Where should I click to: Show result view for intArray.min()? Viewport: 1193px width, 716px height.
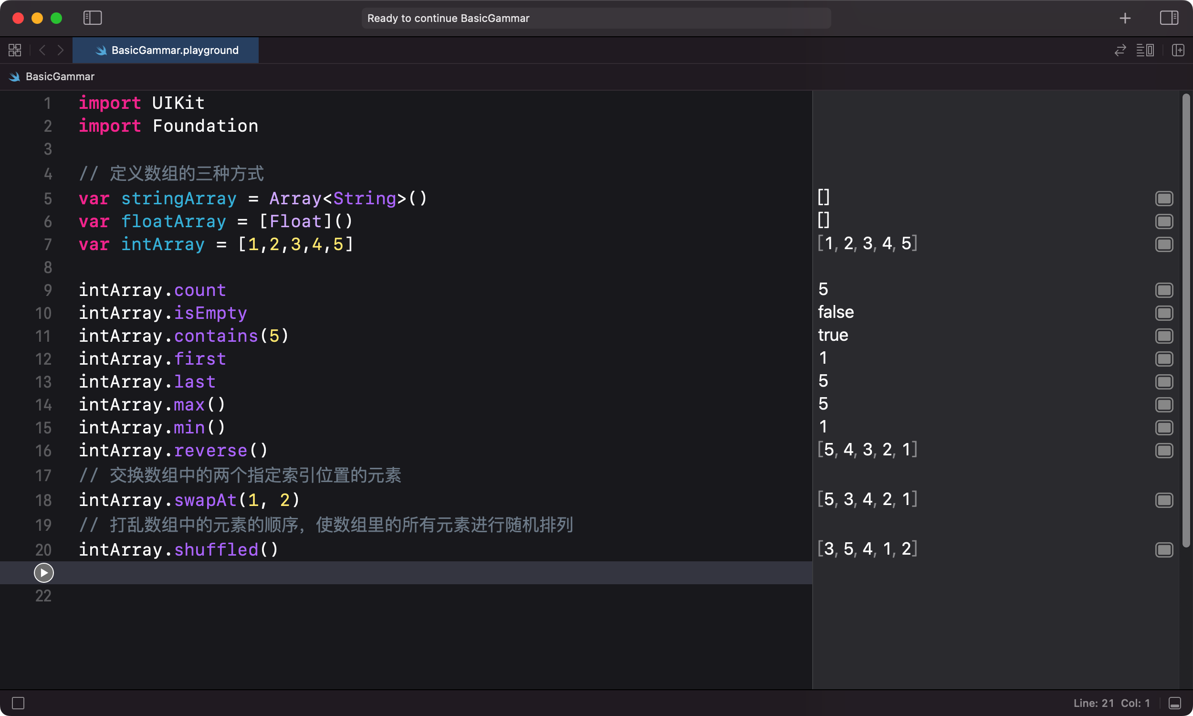pyautogui.click(x=1164, y=428)
